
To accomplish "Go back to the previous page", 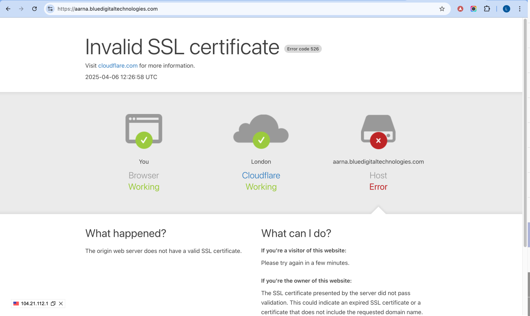I will pyautogui.click(x=8, y=9).
